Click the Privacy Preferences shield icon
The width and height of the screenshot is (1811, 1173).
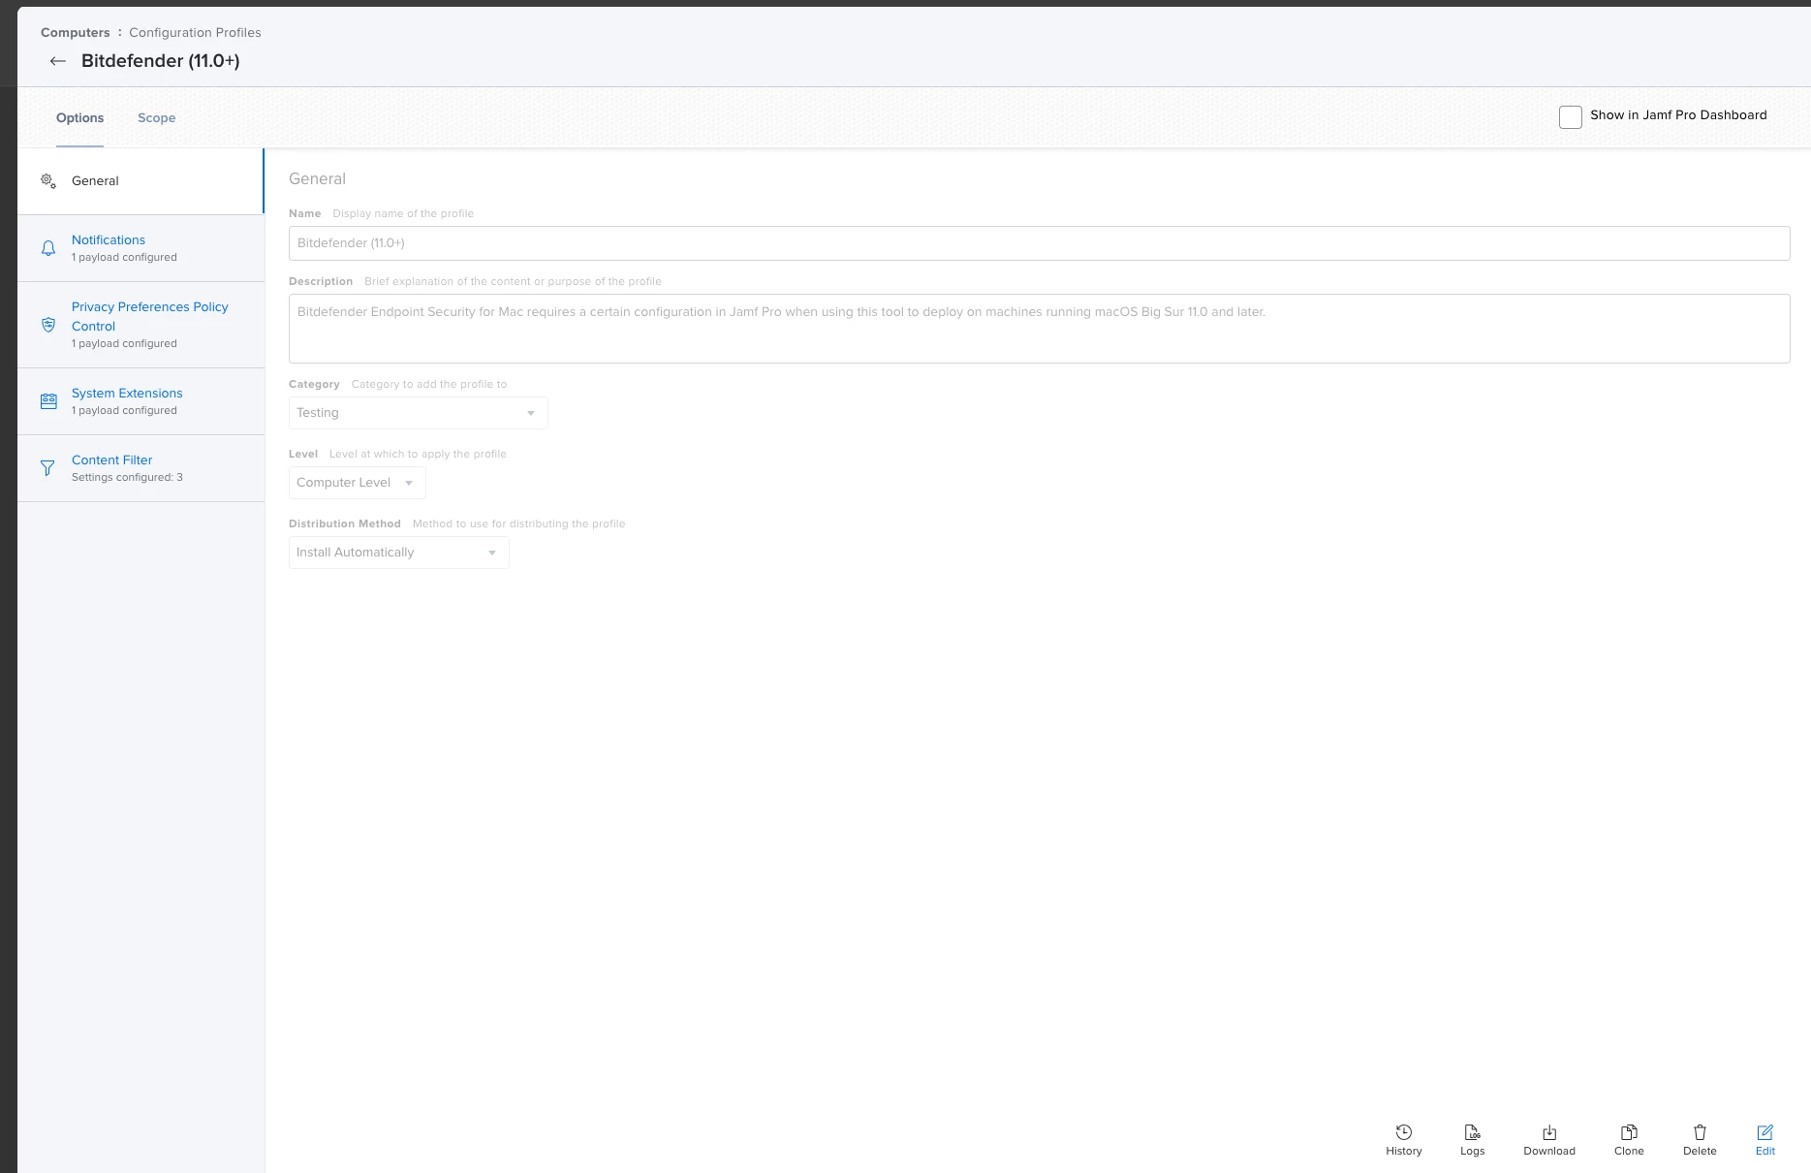pyautogui.click(x=48, y=325)
